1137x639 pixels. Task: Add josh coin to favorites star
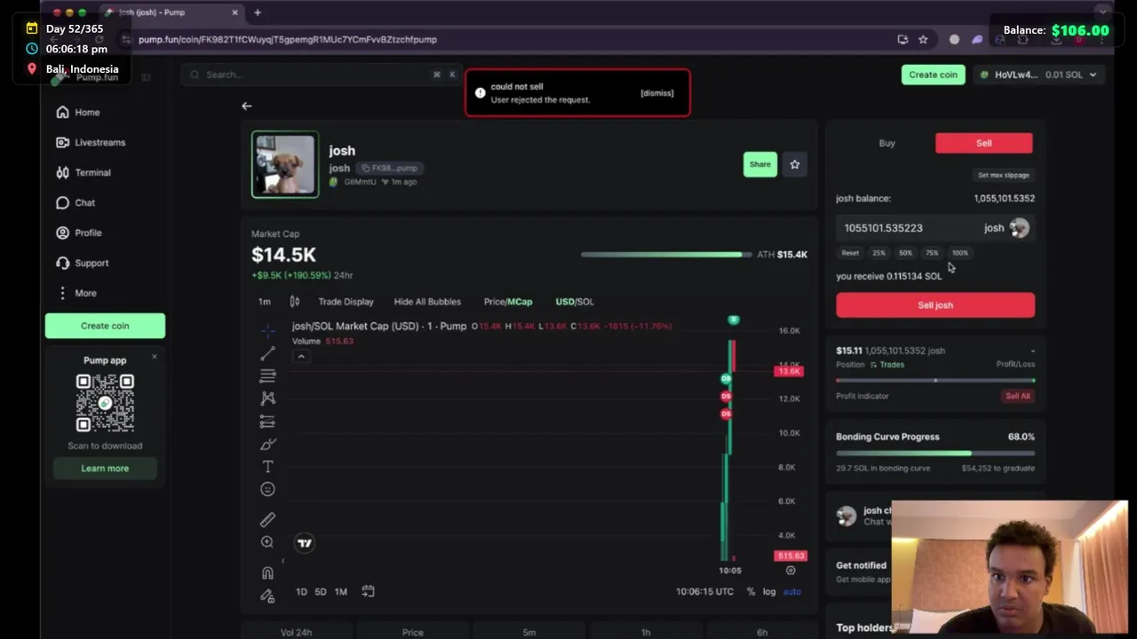pos(795,164)
